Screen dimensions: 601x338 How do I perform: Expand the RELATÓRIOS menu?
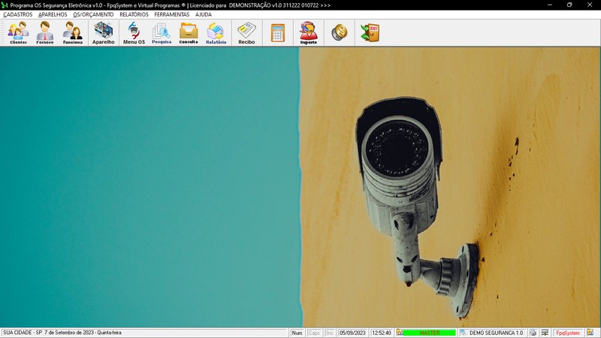(x=134, y=14)
